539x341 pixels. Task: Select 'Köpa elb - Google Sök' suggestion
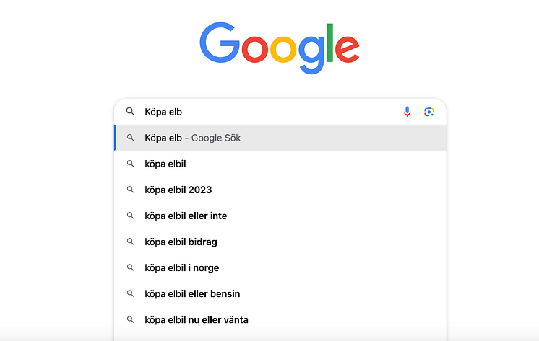pyautogui.click(x=280, y=138)
